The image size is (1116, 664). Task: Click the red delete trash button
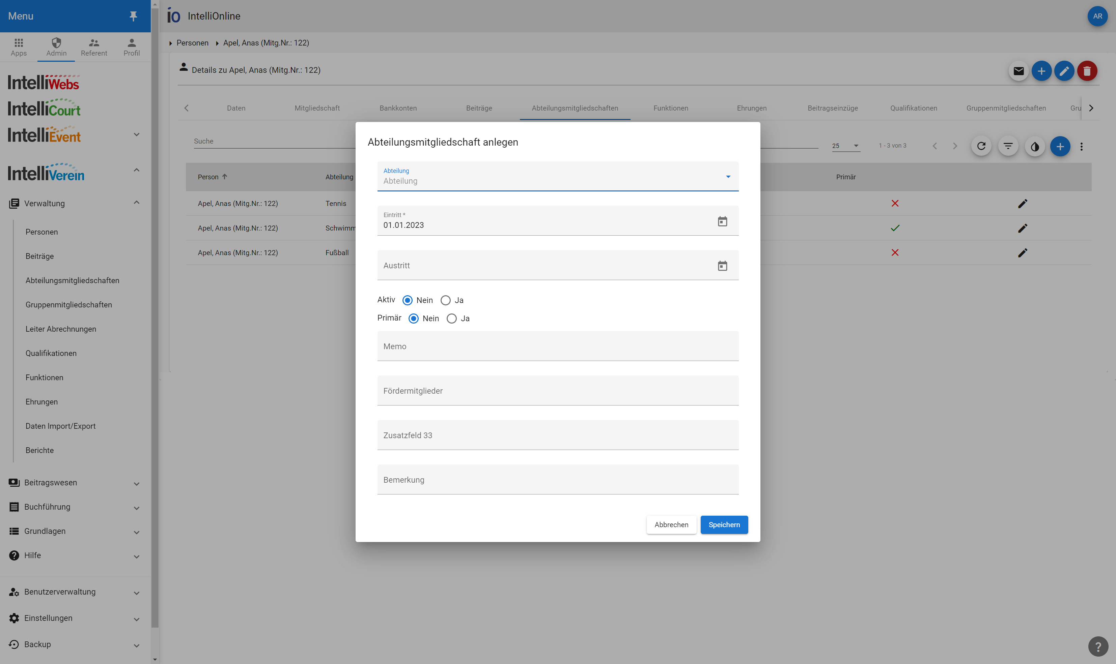1087,71
